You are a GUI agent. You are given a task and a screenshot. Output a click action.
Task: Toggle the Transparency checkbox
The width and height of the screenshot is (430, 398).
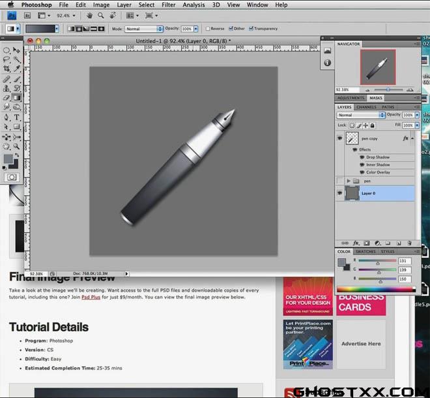[251, 29]
